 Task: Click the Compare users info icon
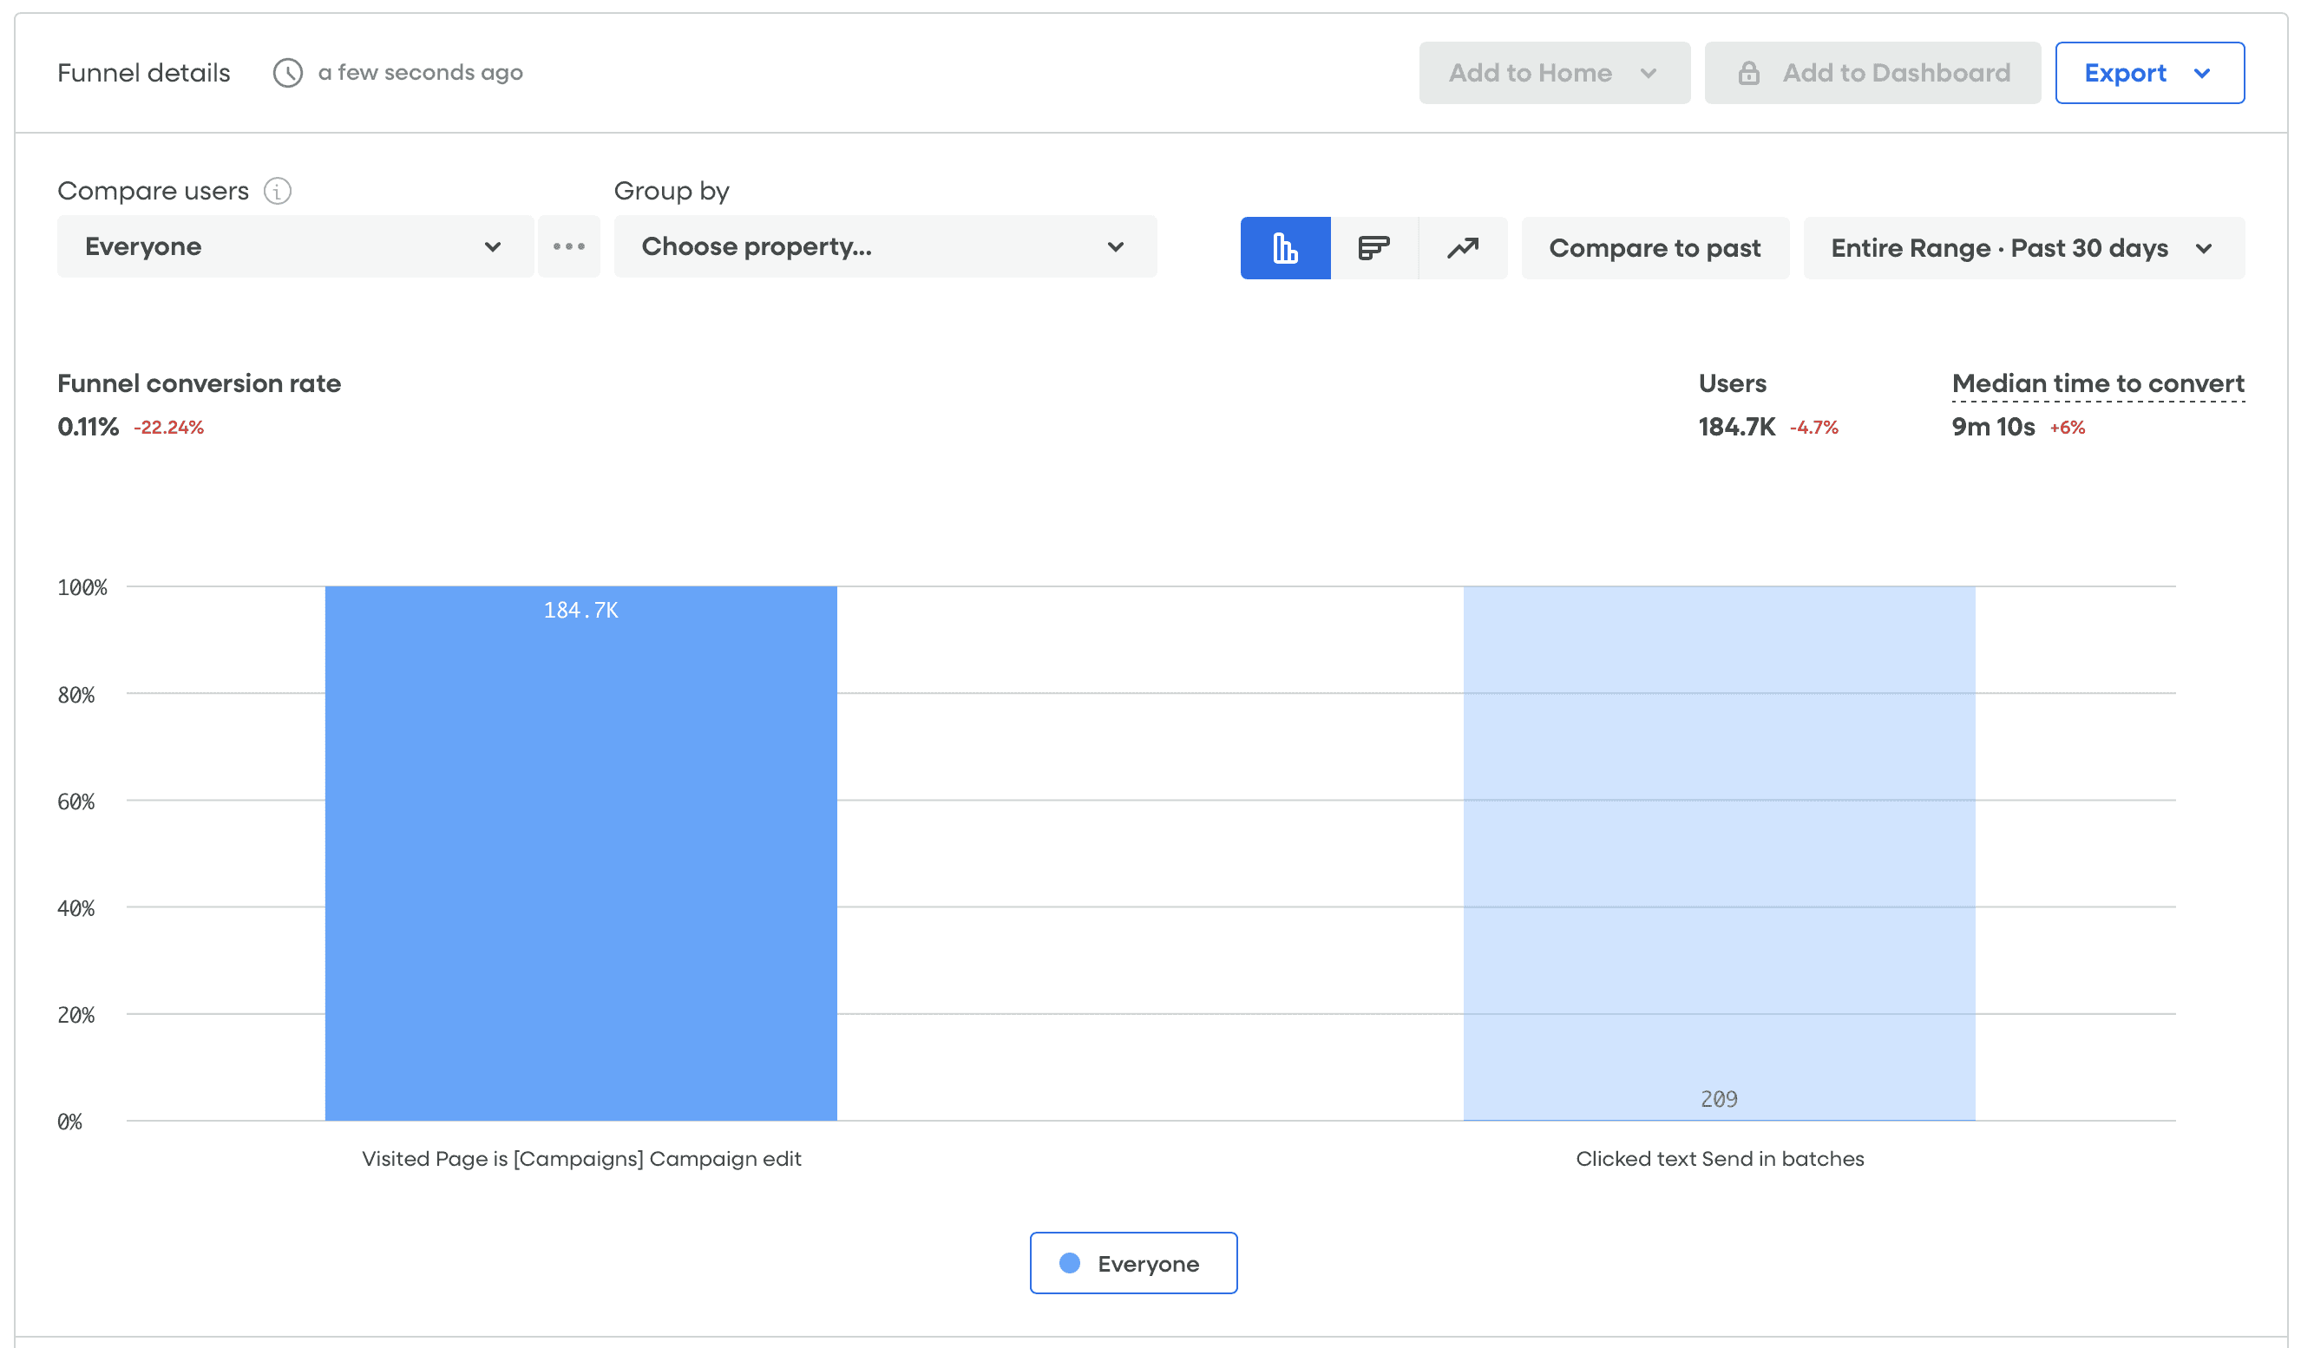pos(278,191)
